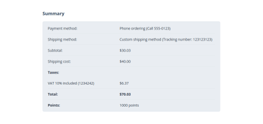
Task: Click the Custom shipping method text
Action: pos(140,40)
